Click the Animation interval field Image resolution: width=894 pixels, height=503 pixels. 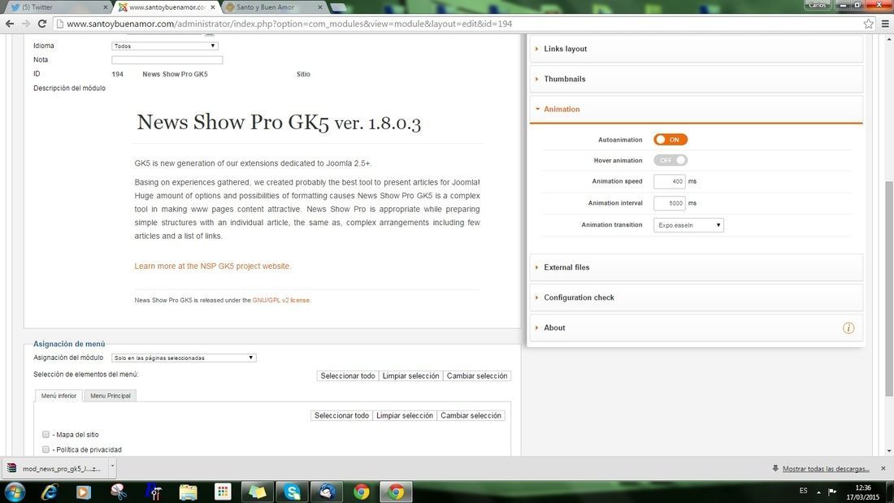pos(670,203)
